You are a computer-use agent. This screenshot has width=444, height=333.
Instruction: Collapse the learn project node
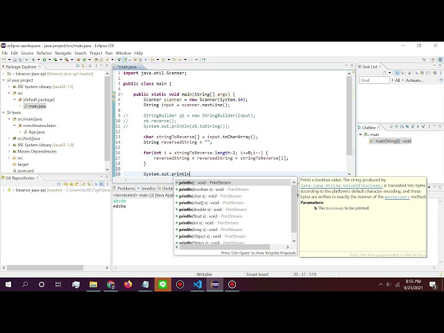(x=3, y=112)
